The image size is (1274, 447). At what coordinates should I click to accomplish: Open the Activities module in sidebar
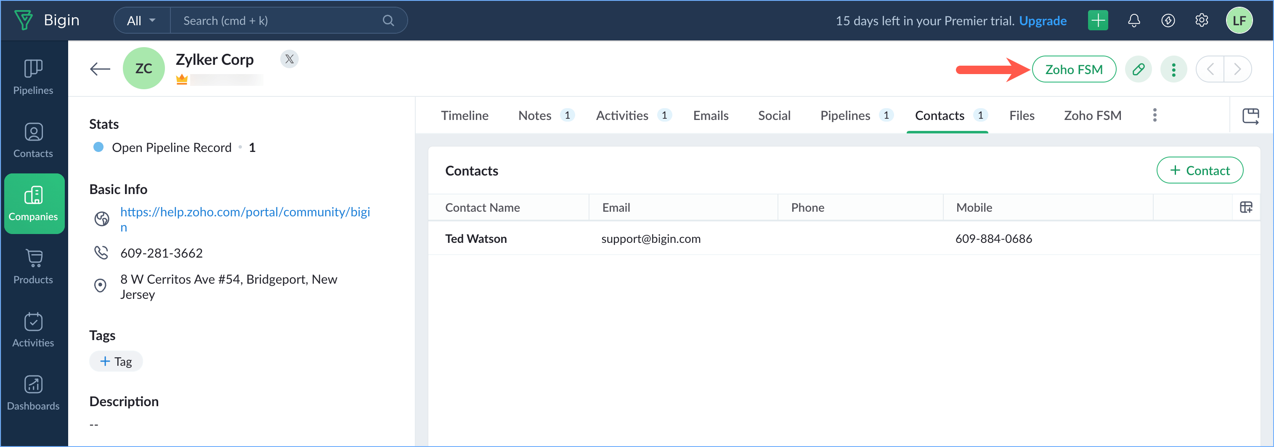(x=33, y=330)
